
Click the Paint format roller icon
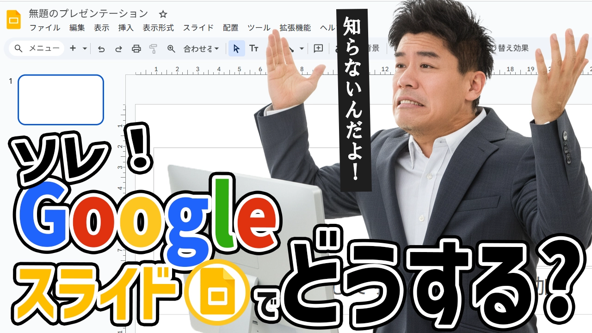click(154, 49)
